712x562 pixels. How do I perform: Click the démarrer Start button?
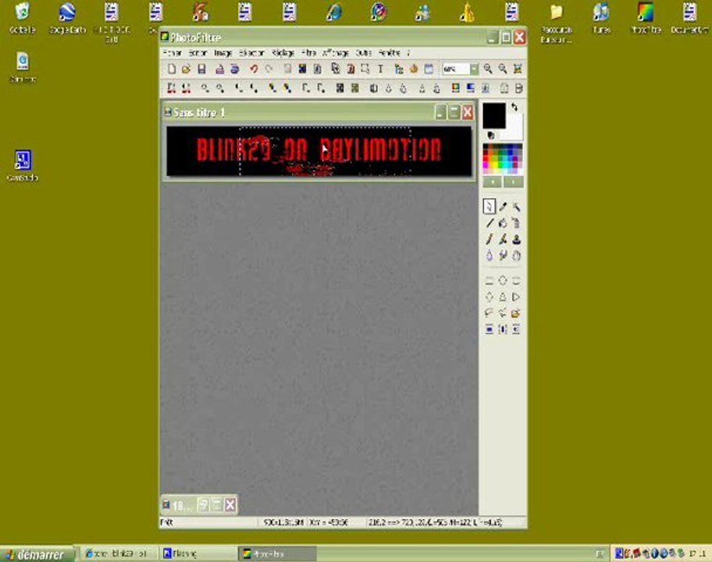[x=37, y=554]
